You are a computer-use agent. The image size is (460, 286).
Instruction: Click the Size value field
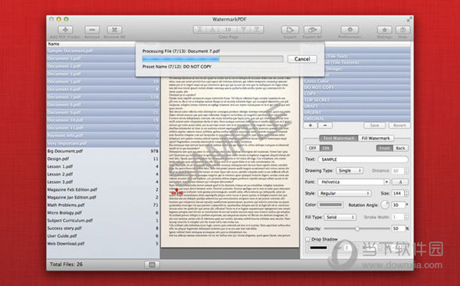[x=397, y=193]
